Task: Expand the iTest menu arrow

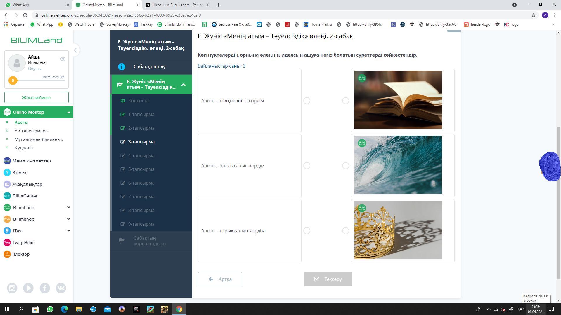Action: click(x=69, y=231)
